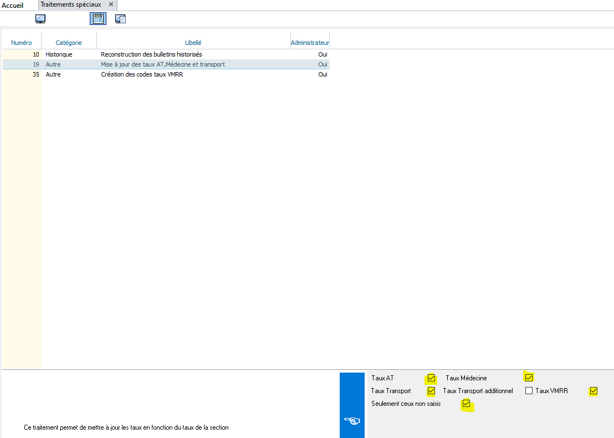Uncheck Seulement ceux non saisis
The image size is (614, 438).
click(x=466, y=404)
